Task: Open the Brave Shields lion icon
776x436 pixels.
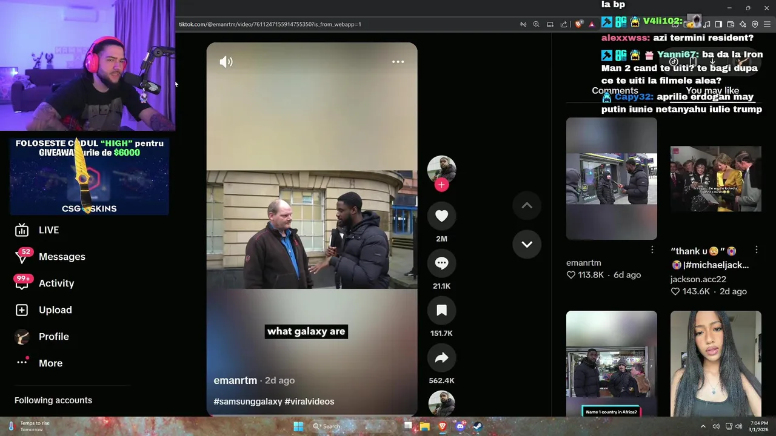Action: pos(578,24)
